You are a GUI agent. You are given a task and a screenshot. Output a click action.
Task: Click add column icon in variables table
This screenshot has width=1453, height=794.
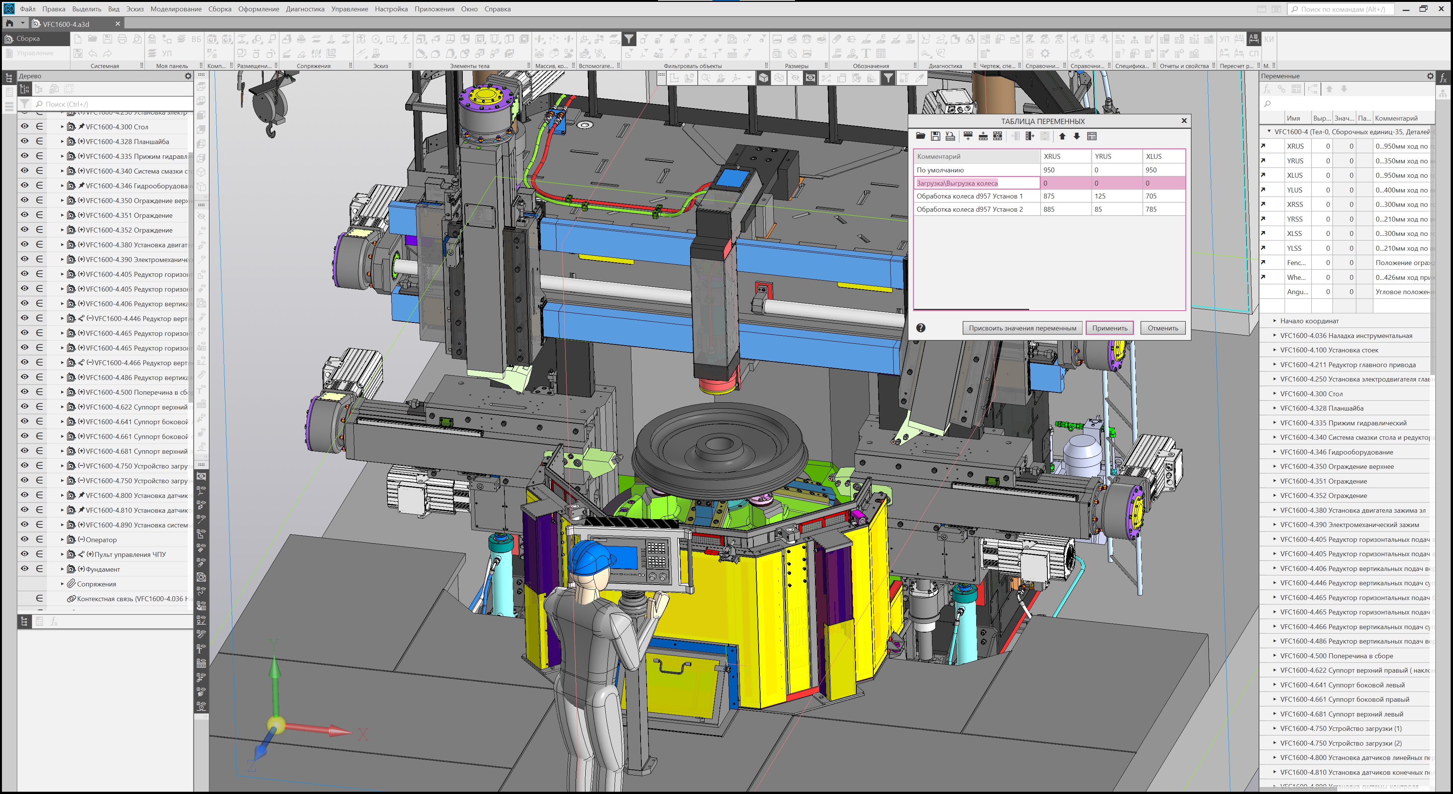click(x=1029, y=136)
